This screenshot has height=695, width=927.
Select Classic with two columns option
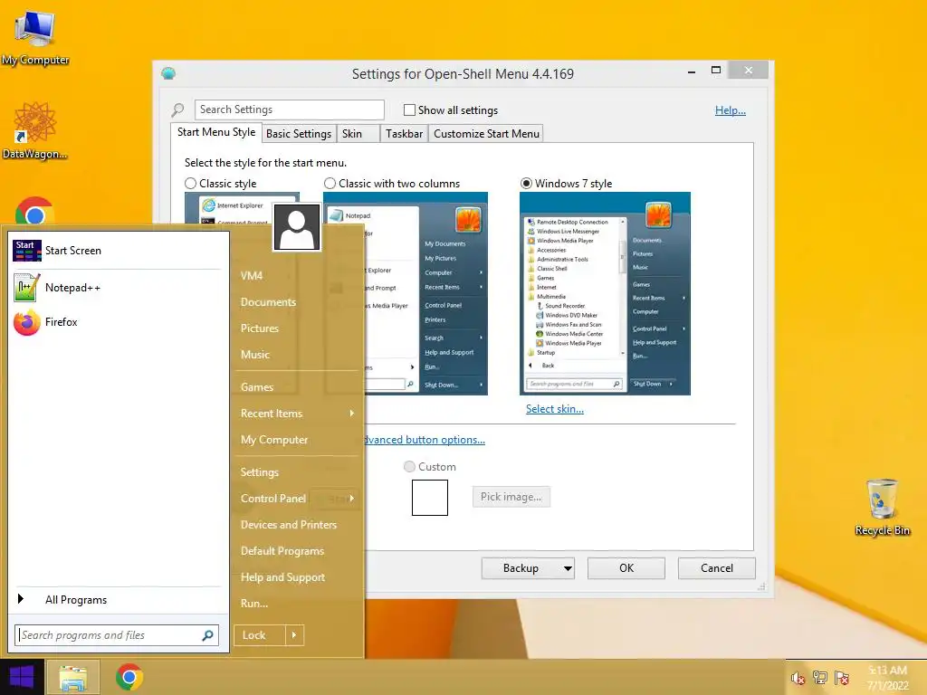(330, 184)
